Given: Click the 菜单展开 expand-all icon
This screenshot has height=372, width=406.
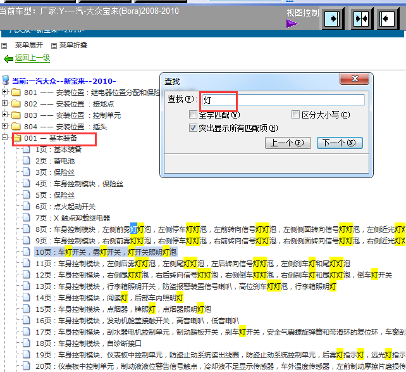Looking at the screenshot, I should (x=4, y=46).
